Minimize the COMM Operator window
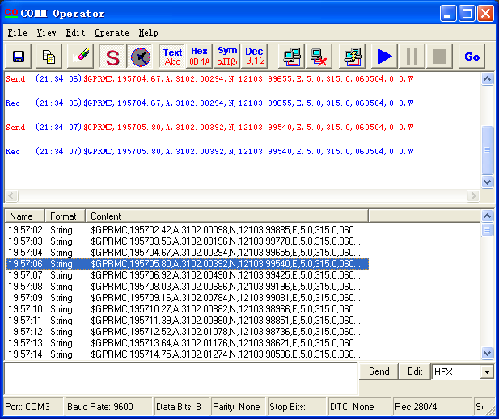This screenshot has height=419, width=499. click(448, 14)
